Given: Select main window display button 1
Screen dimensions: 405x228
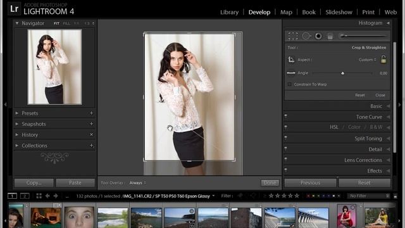Looking at the screenshot, I should pos(12,196).
